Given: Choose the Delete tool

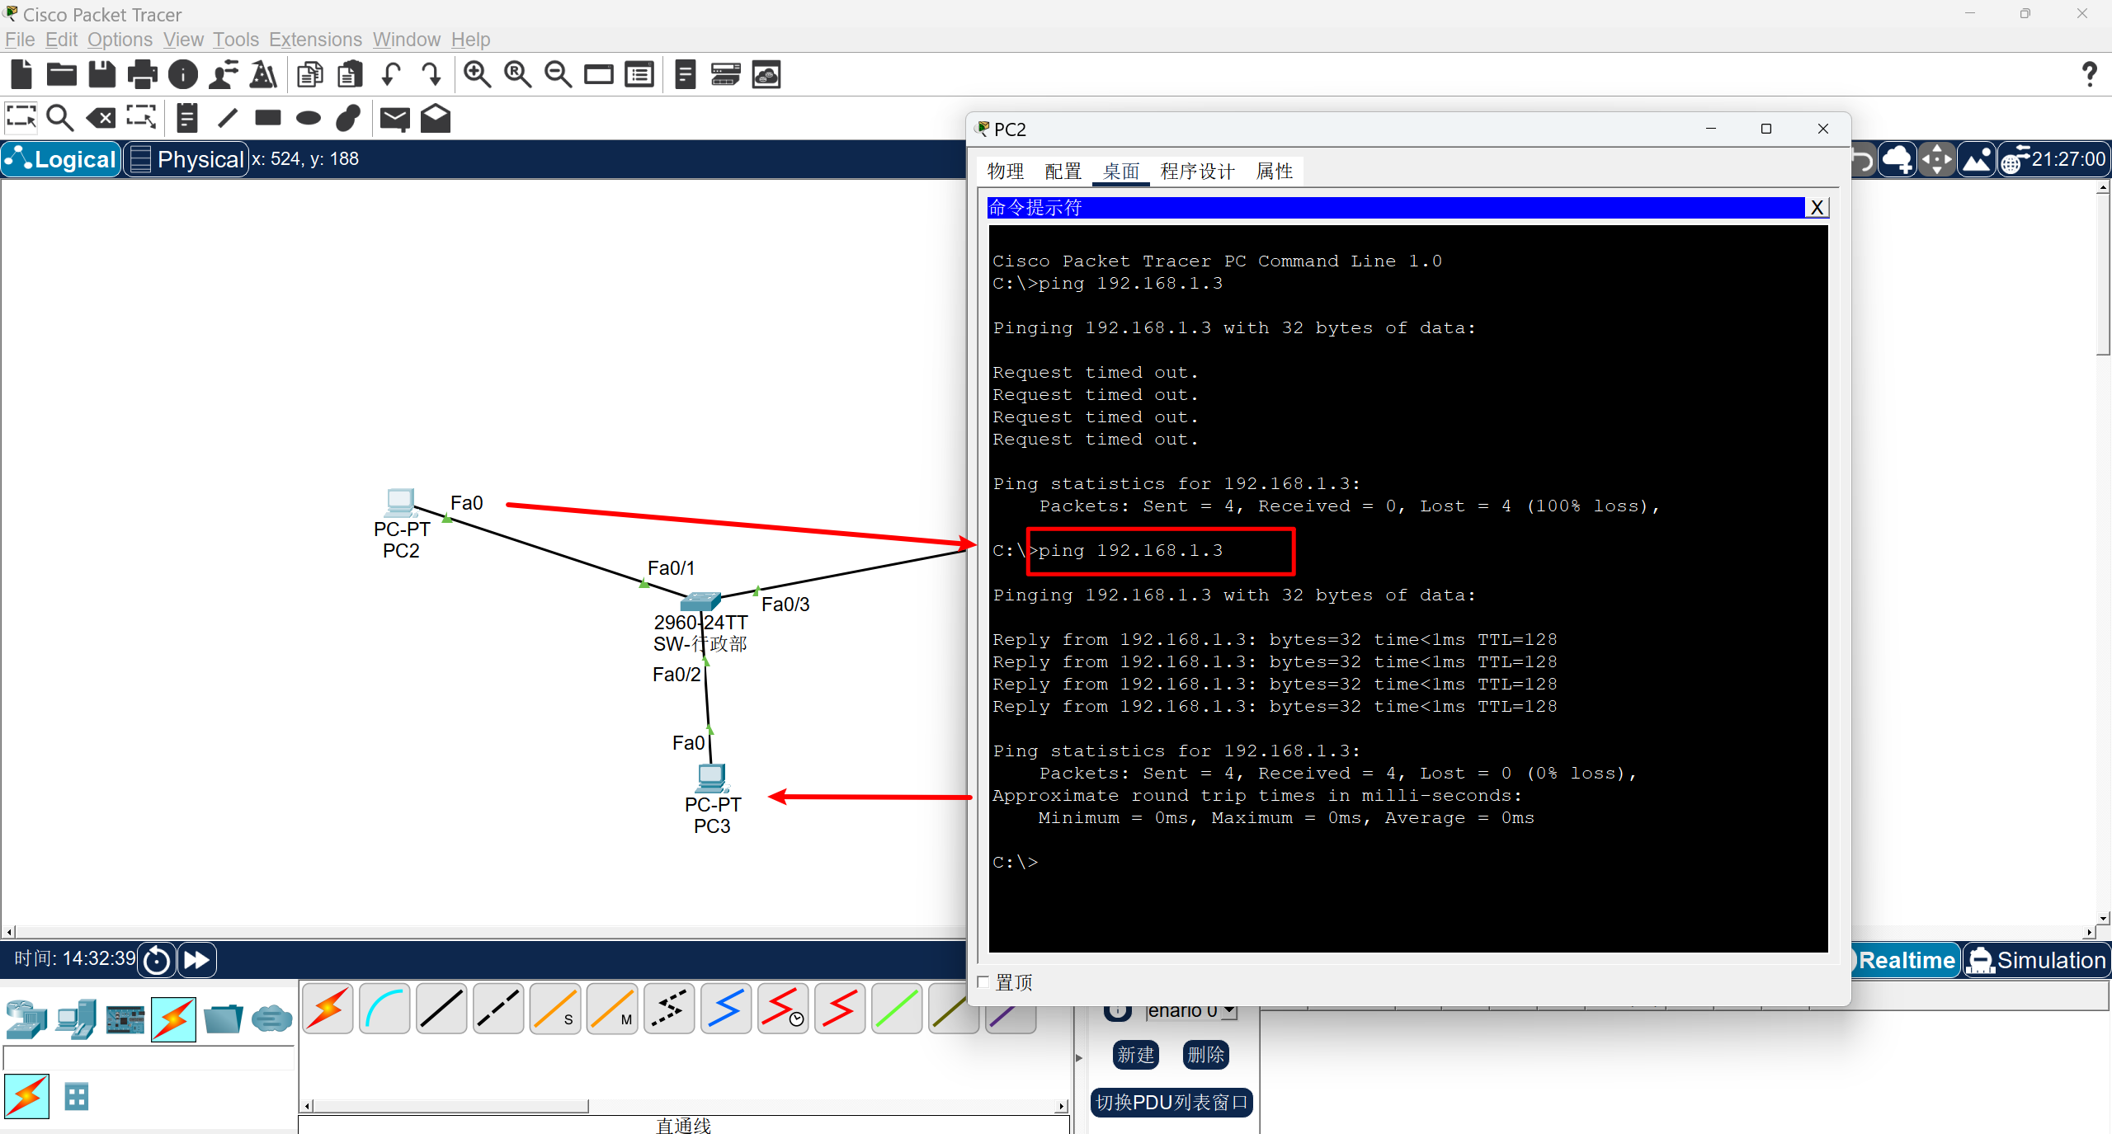Looking at the screenshot, I should (x=101, y=119).
